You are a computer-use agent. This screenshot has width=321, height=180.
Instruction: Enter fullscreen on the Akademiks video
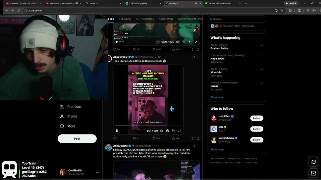pyautogui.click(x=180, y=131)
